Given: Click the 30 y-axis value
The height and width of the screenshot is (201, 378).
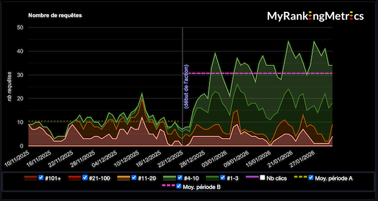Looking at the screenshot, I should [20, 75].
